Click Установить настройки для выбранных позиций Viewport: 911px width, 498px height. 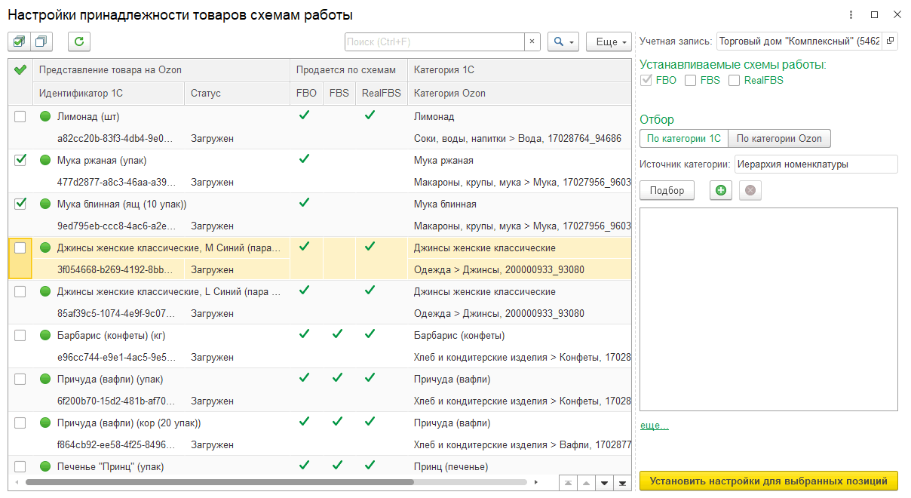[768, 481]
